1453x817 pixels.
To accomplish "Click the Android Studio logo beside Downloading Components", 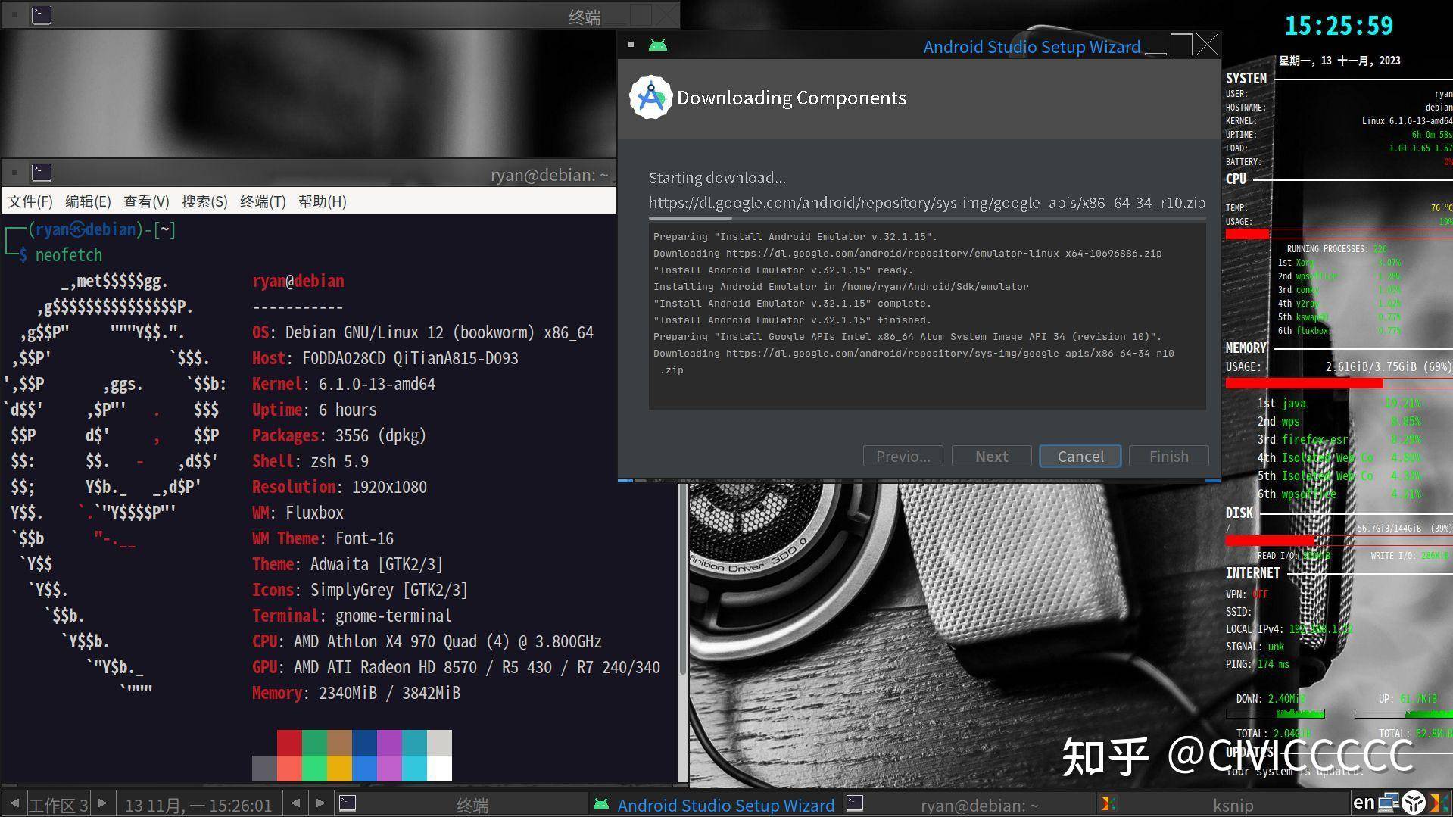I will (x=651, y=98).
